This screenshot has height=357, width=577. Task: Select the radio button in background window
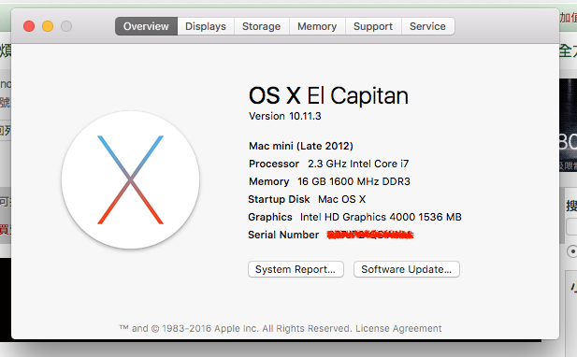coord(572,251)
